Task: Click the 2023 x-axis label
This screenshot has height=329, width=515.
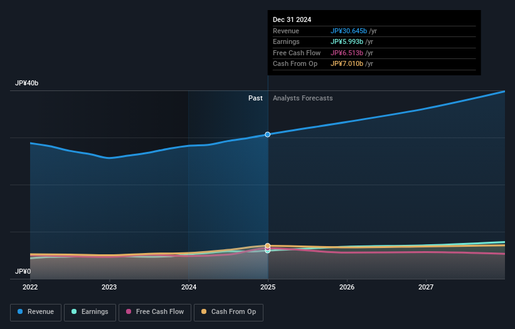Action: coord(109,287)
